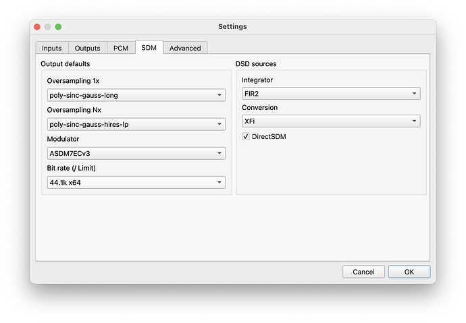Uncheck the DirectSDM checkbox
This screenshot has width=466, height=323.
245,136
